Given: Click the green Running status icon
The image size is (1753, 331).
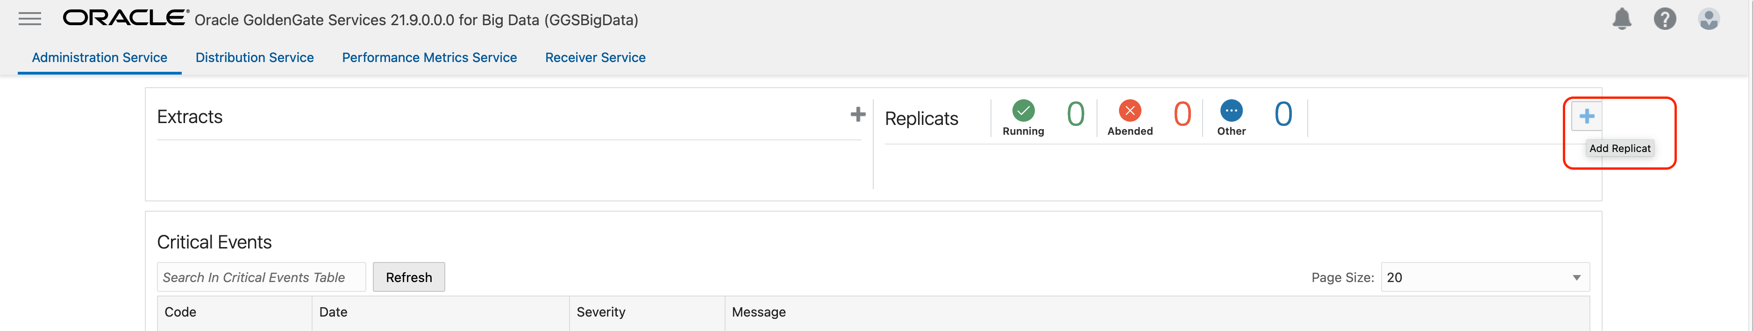Looking at the screenshot, I should [1023, 110].
